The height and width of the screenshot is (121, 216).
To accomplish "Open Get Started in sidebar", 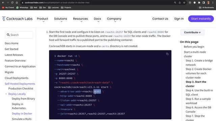I will click(x=11, y=49).
